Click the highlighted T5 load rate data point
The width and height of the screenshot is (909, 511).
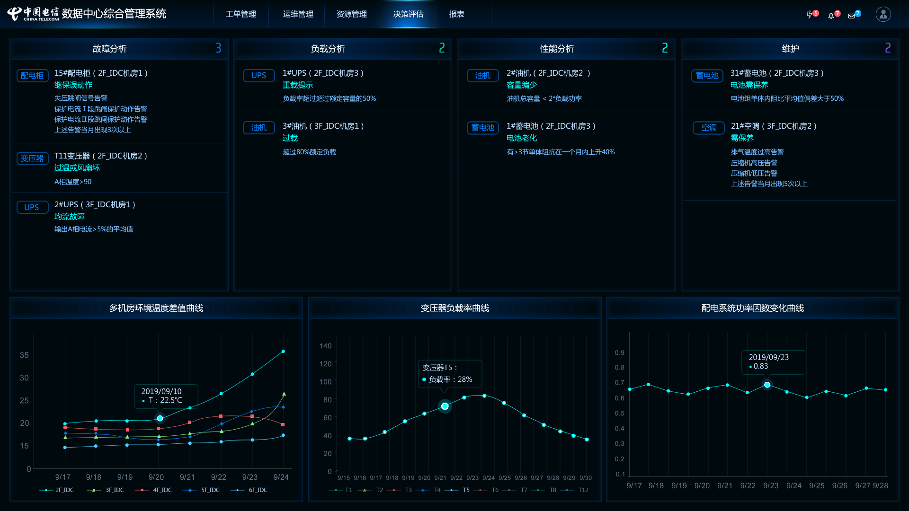(x=445, y=406)
